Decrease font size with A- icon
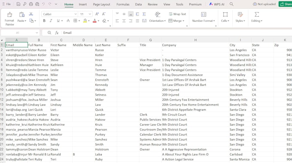292x163 pixels. point(104,14)
